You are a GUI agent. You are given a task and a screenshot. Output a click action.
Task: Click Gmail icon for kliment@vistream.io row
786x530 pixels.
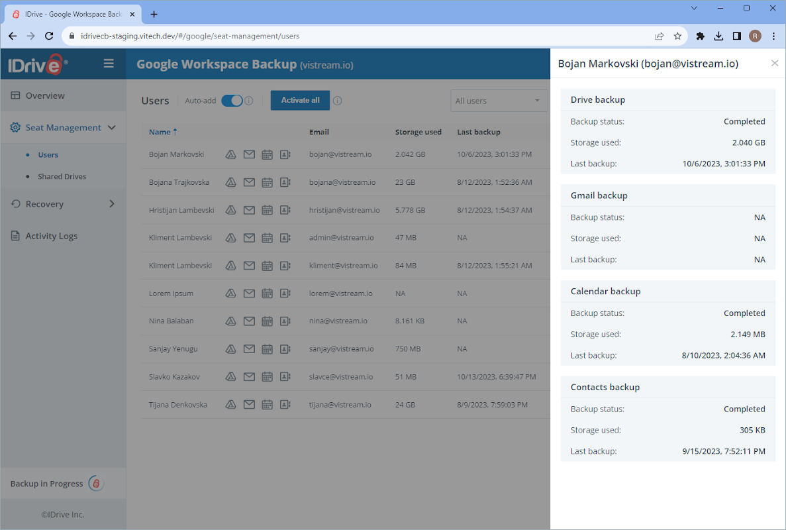pyautogui.click(x=249, y=266)
